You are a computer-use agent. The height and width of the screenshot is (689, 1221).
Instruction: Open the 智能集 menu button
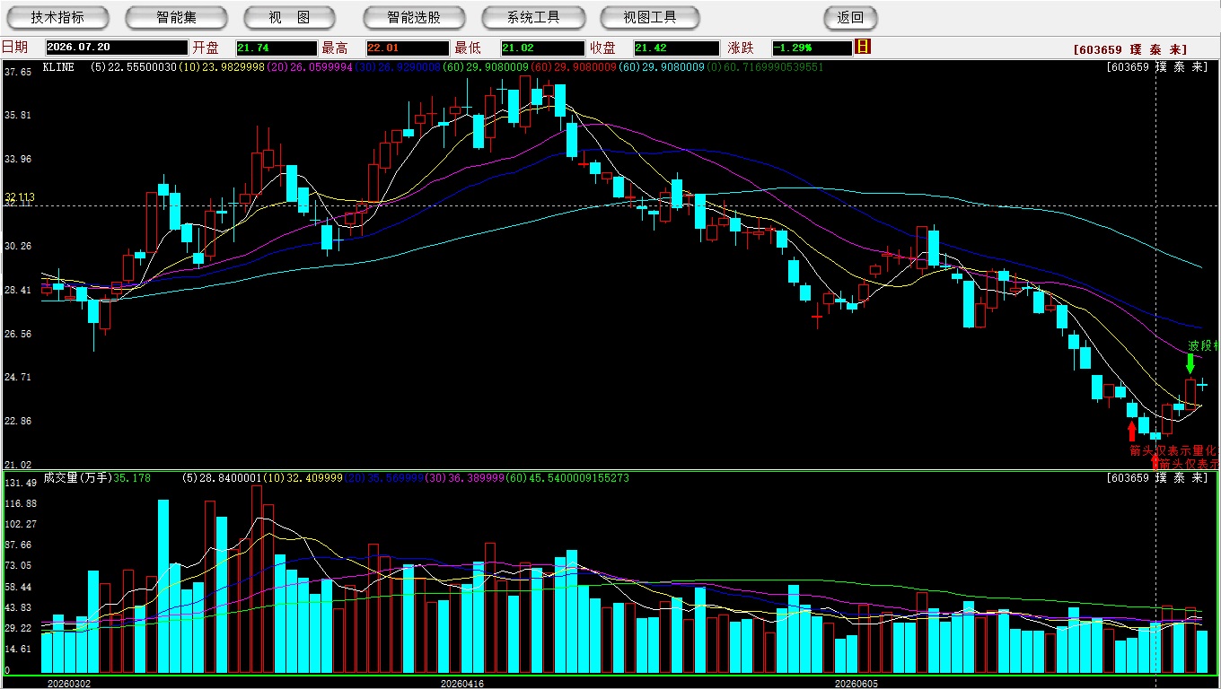click(x=177, y=18)
